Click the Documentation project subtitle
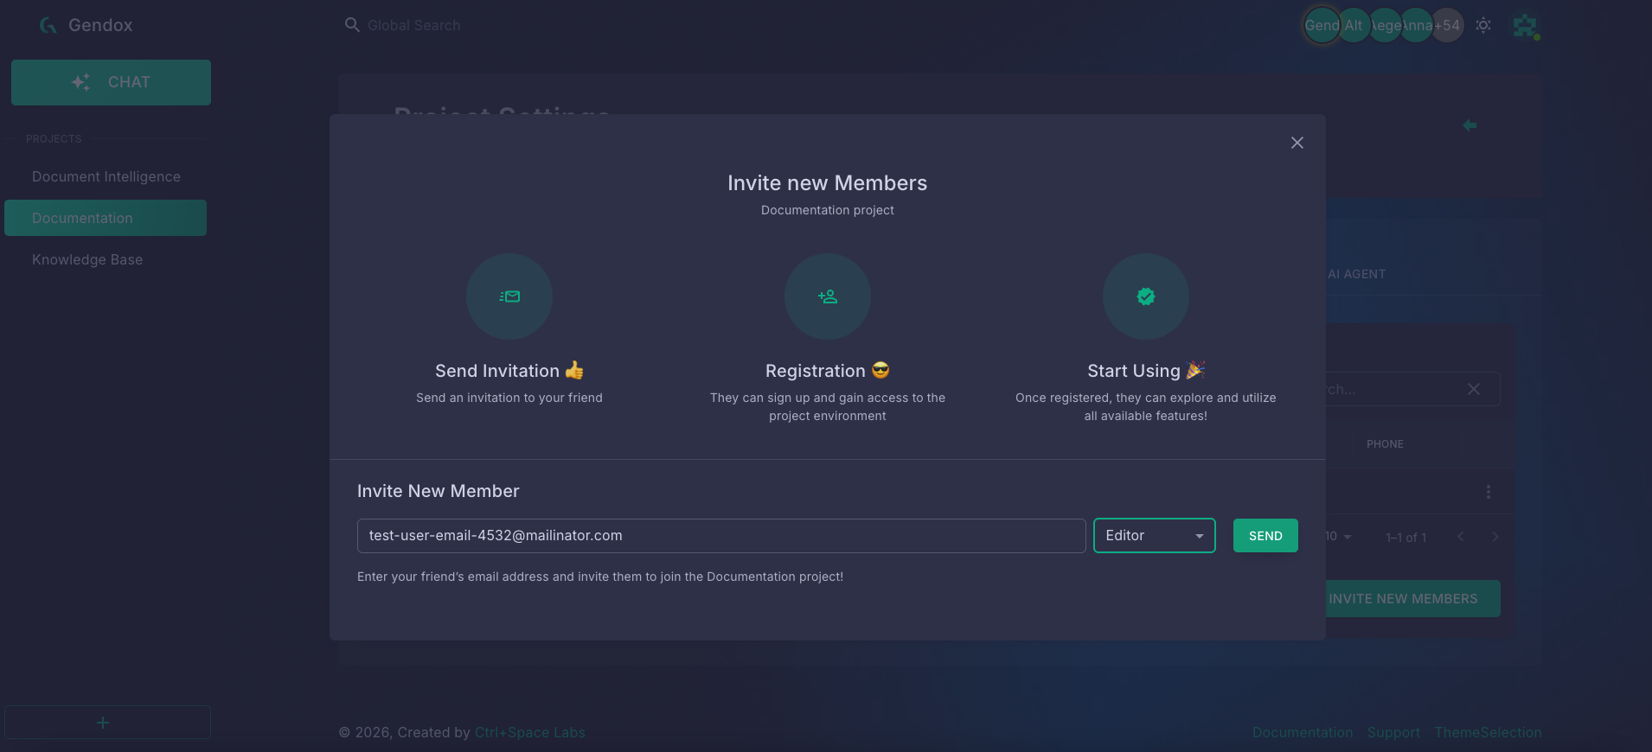The height and width of the screenshot is (752, 1652). (828, 210)
